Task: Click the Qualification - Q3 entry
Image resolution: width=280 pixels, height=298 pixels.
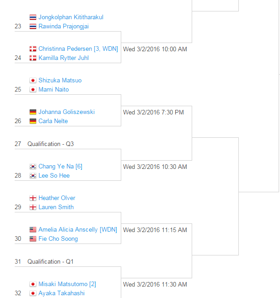Action: (x=50, y=144)
